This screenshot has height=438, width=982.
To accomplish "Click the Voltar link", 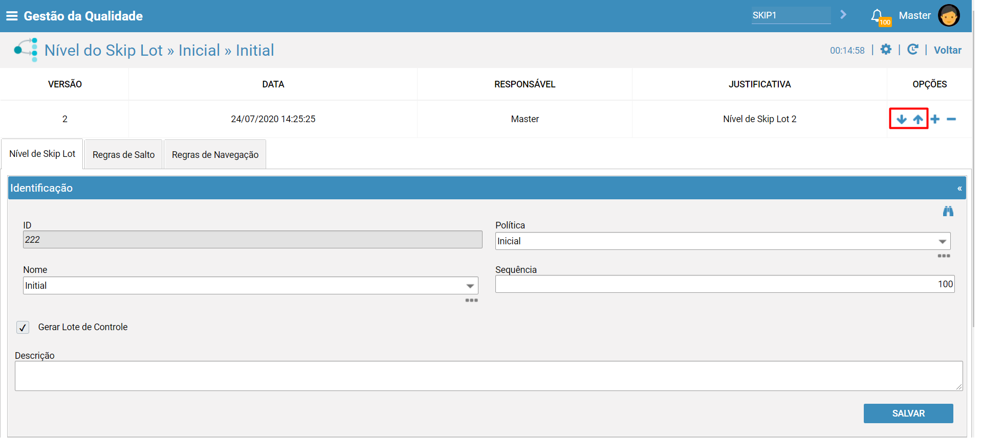I will click(x=947, y=50).
